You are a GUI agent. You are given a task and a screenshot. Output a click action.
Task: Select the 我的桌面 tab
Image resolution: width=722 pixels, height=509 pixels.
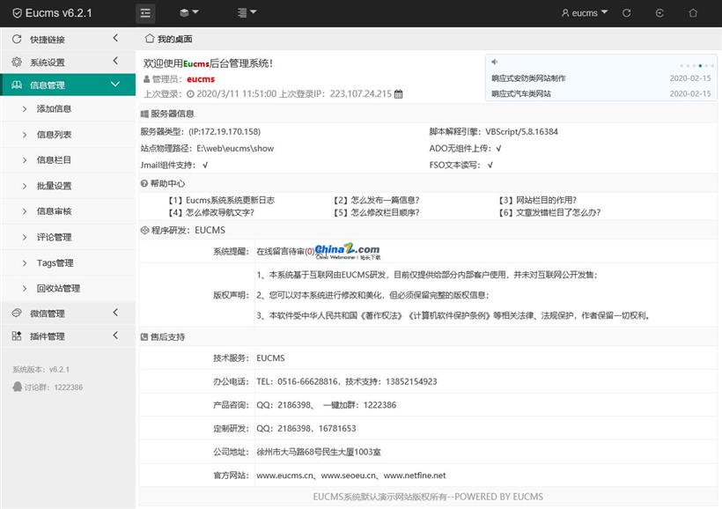[x=168, y=39]
